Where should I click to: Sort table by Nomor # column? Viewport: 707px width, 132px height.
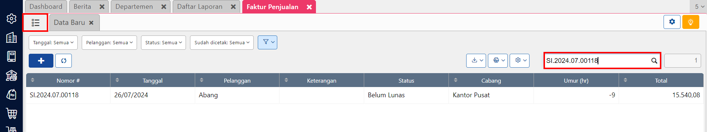[x=68, y=80]
